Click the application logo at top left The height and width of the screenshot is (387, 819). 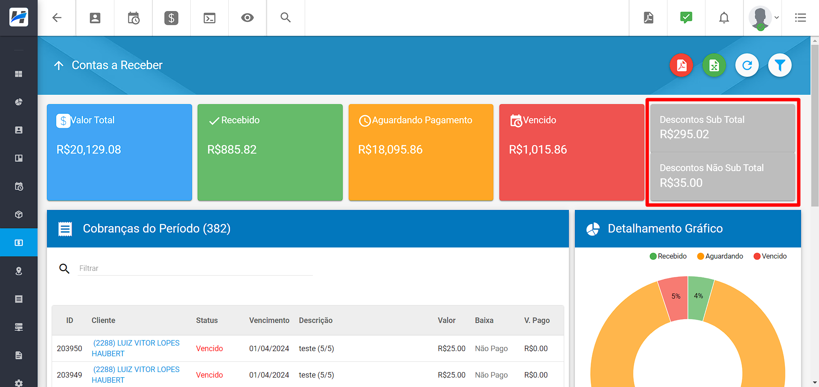coord(19,17)
